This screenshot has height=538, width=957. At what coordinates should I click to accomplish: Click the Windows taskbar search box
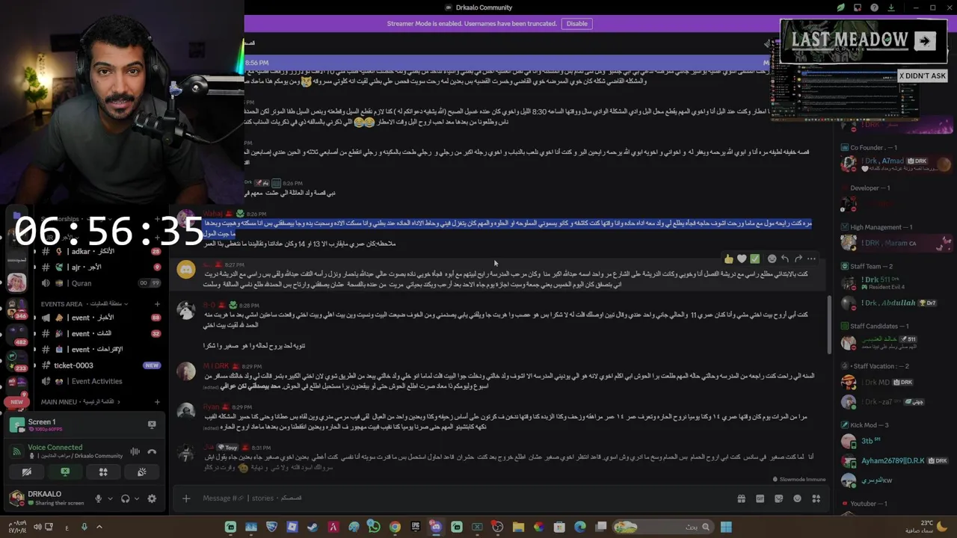coord(662,527)
